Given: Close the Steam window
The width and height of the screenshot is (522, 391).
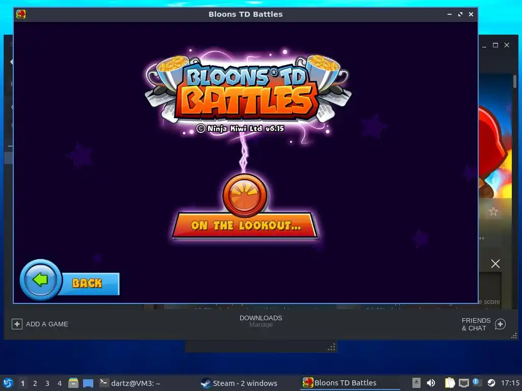Looking at the screenshot, I should coord(507,45).
